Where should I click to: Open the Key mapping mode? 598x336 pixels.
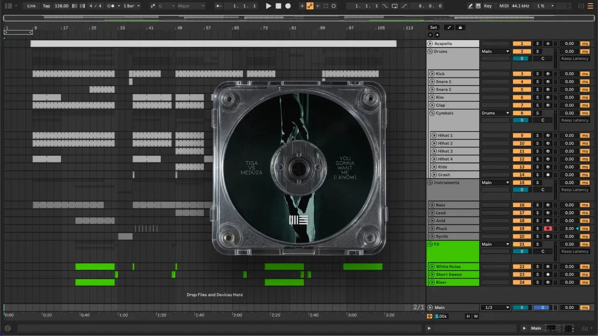pos(488,6)
